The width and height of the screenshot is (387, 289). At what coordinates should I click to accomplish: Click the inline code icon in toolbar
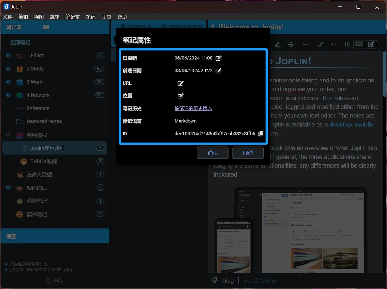(x=334, y=44)
